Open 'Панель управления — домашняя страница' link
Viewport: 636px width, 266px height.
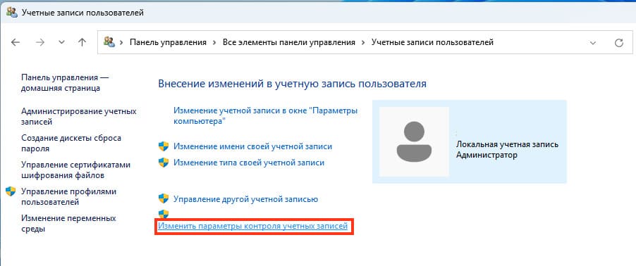[x=65, y=82]
